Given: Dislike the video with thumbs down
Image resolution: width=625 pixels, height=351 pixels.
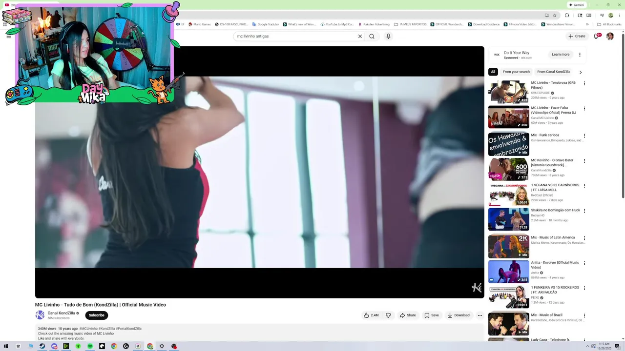Looking at the screenshot, I should coord(388,315).
